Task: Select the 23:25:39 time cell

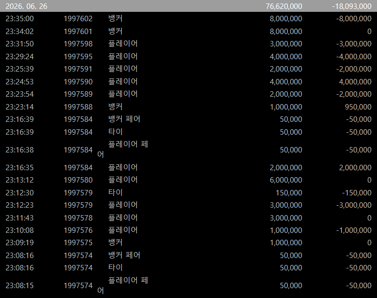Action: click(x=20, y=69)
